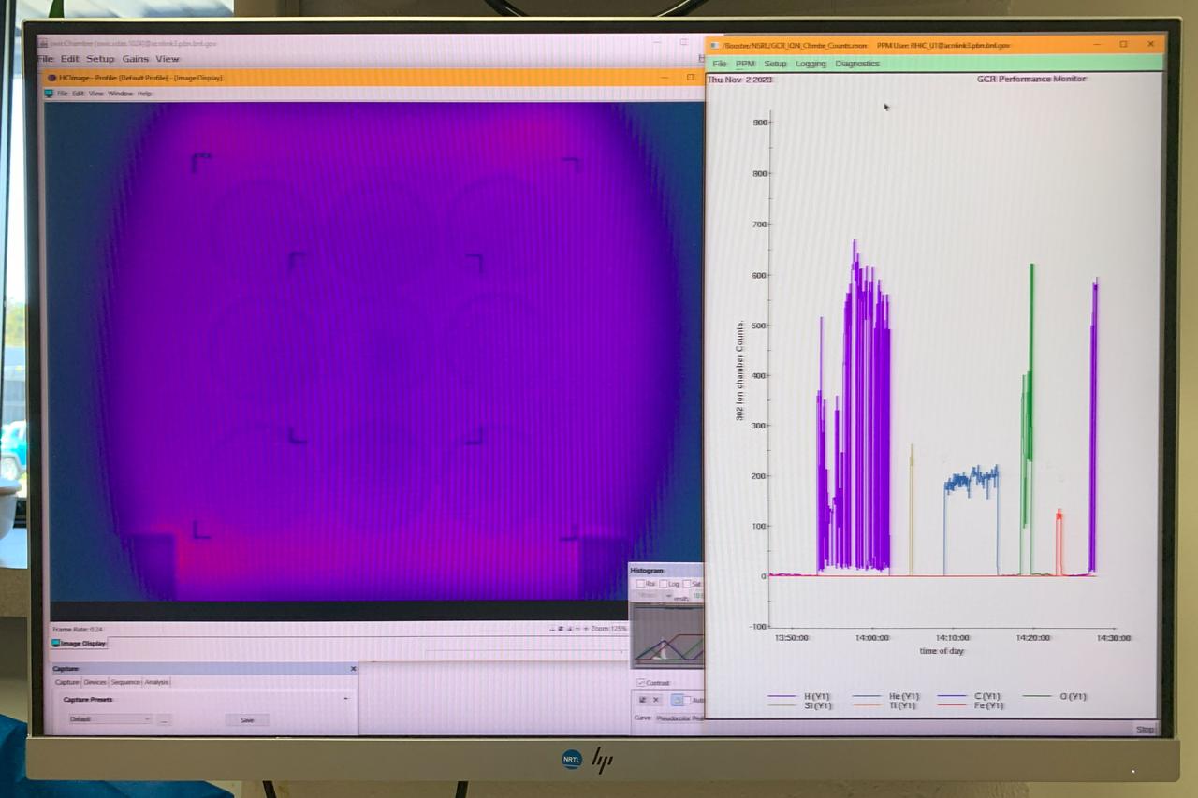
Task: Click the GCR monitor icon in its title bar
Action: pos(713,44)
